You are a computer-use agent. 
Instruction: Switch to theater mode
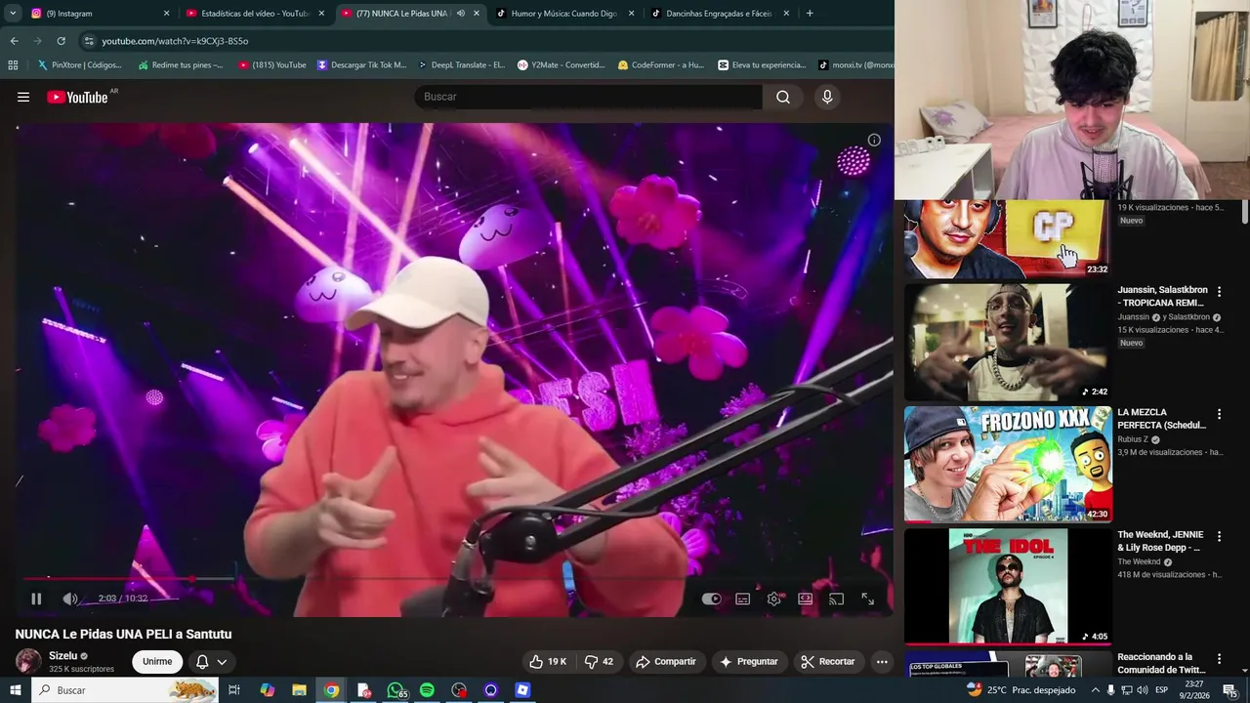pyautogui.click(x=806, y=599)
